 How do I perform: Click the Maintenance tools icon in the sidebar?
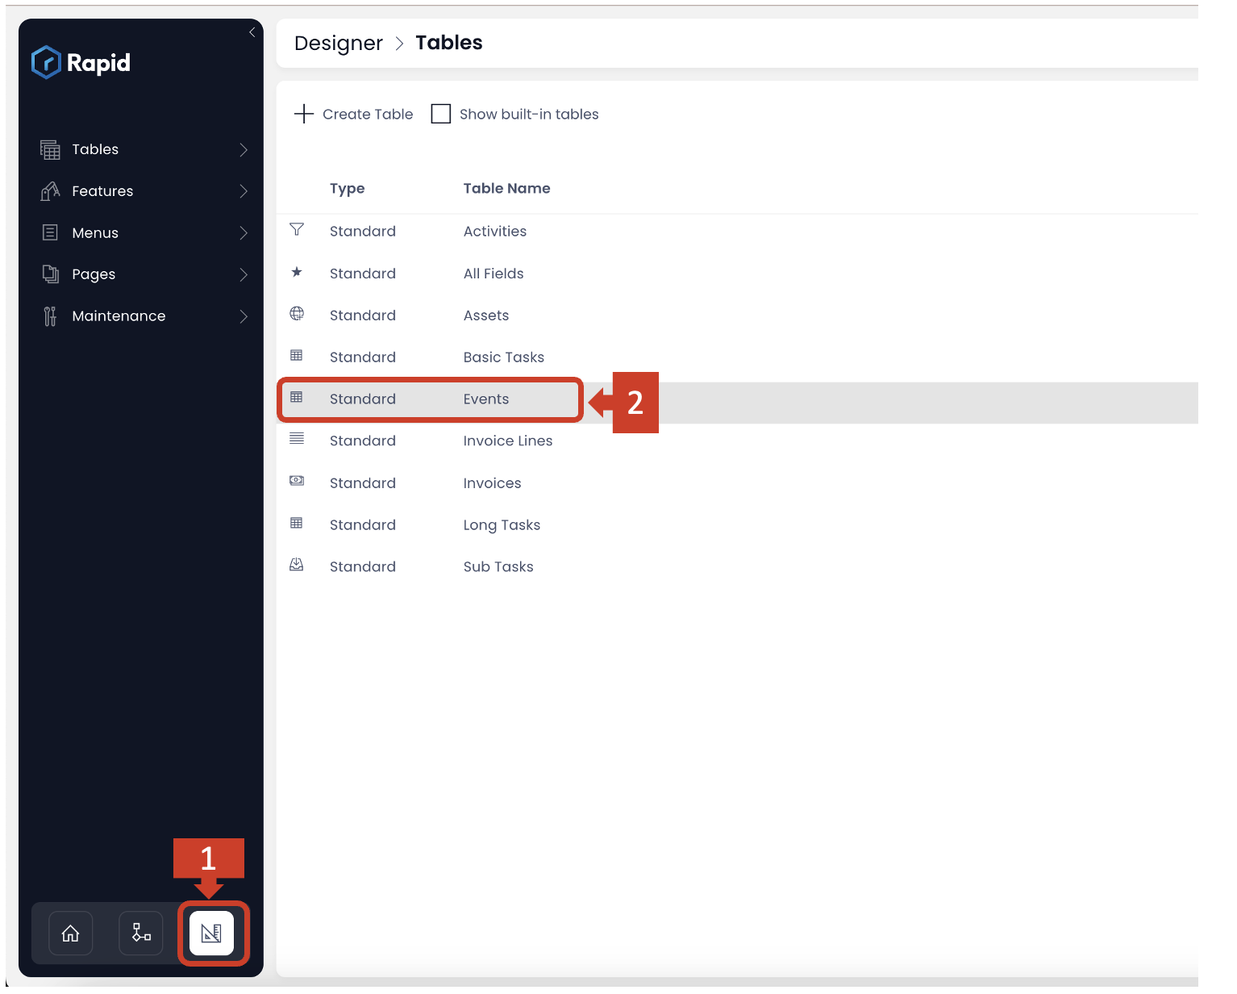50,316
